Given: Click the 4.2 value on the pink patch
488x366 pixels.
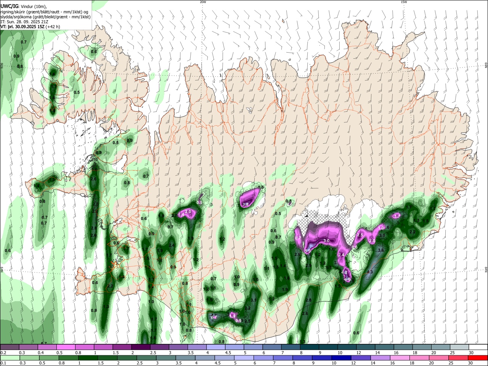Looking at the screenshot, I should tap(344, 272).
